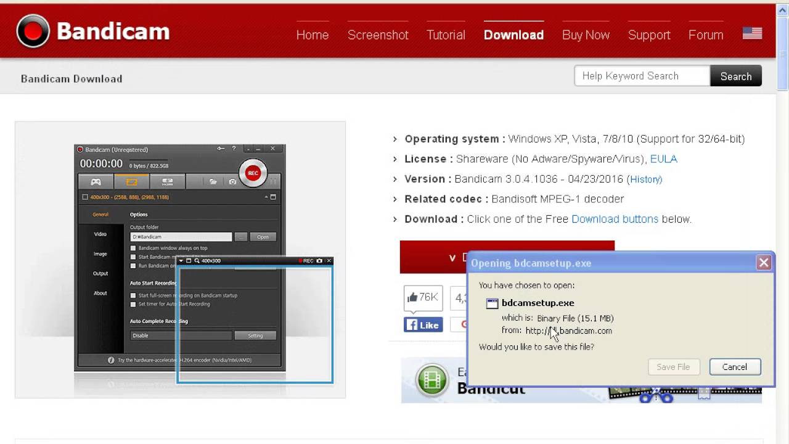The width and height of the screenshot is (789, 444).
Task: Click the Help Keyword Search field
Action: [x=642, y=76]
